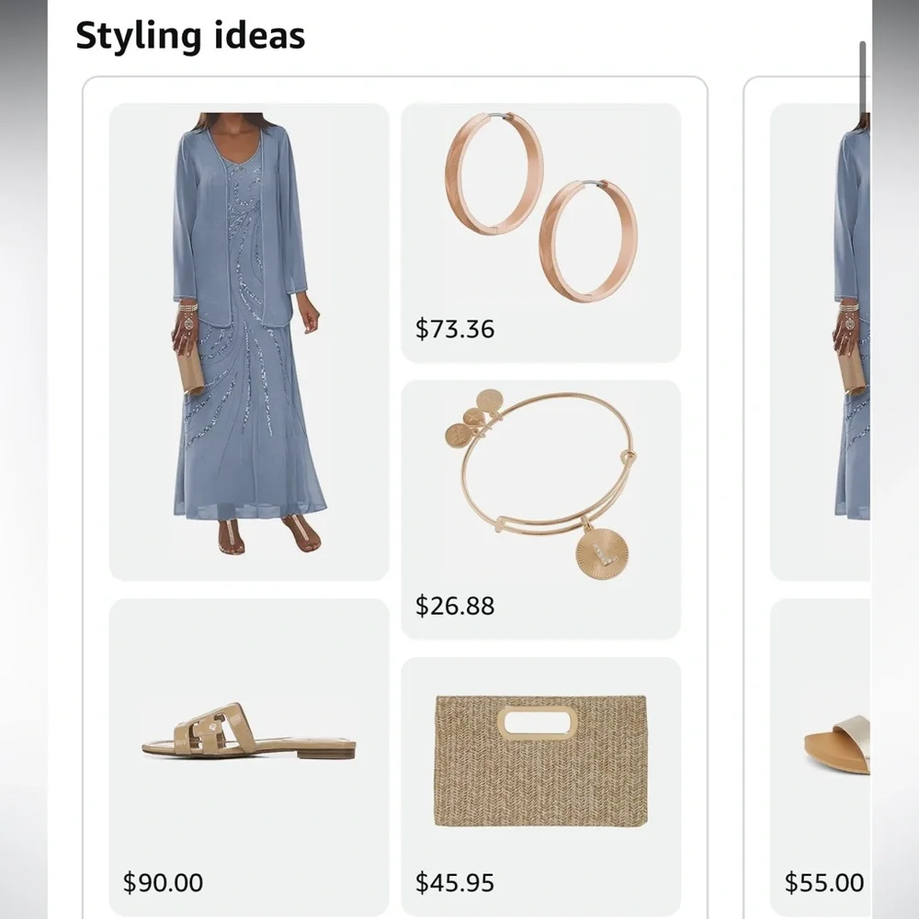Click the letter L charm pendant
The height and width of the screenshot is (919, 919).
(602, 552)
